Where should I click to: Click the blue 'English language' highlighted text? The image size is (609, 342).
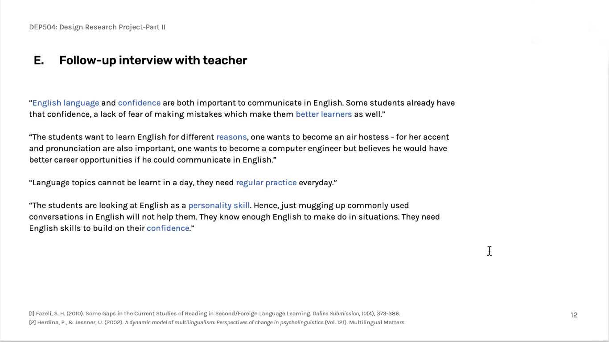tap(66, 103)
